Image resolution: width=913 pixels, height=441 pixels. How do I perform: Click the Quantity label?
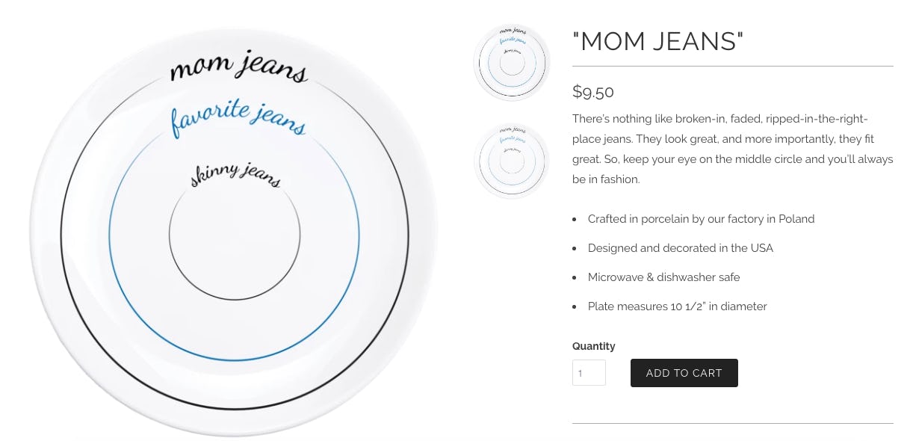point(594,346)
